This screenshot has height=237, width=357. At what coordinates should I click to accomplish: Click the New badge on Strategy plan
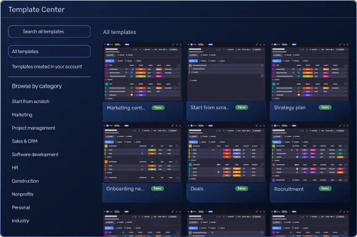[325, 107]
